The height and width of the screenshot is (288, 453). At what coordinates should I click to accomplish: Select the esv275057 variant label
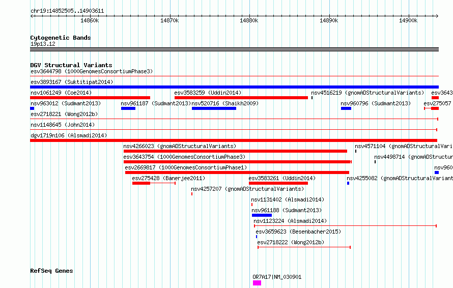coord(437,103)
